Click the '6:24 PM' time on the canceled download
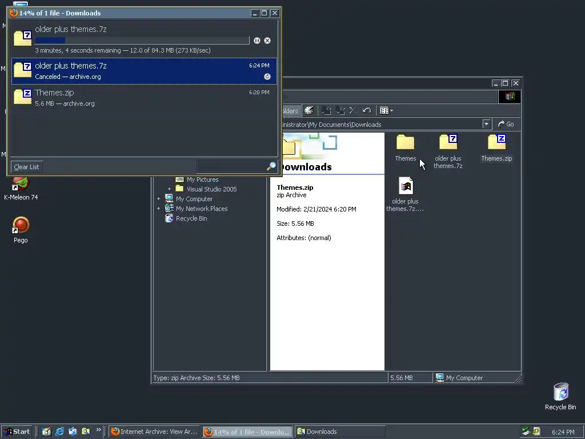 tap(259, 65)
